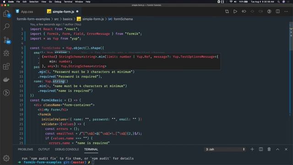Open Source Control view with 5K badge

pyautogui.click(x=7, y=40)
